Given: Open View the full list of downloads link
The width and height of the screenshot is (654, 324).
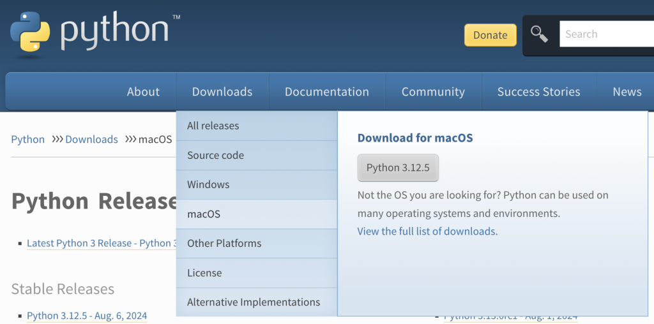Looking at the screenshot, I should (427, 231).
